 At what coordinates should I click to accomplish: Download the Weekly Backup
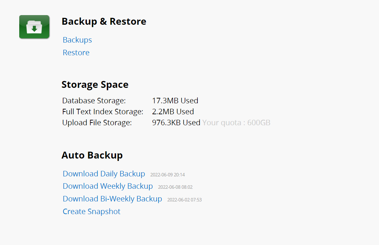(108, 186)
